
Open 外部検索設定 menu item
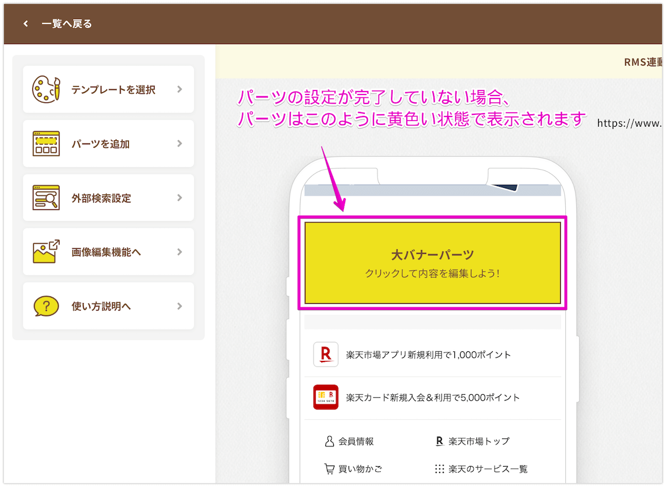[x=108, y=197]
